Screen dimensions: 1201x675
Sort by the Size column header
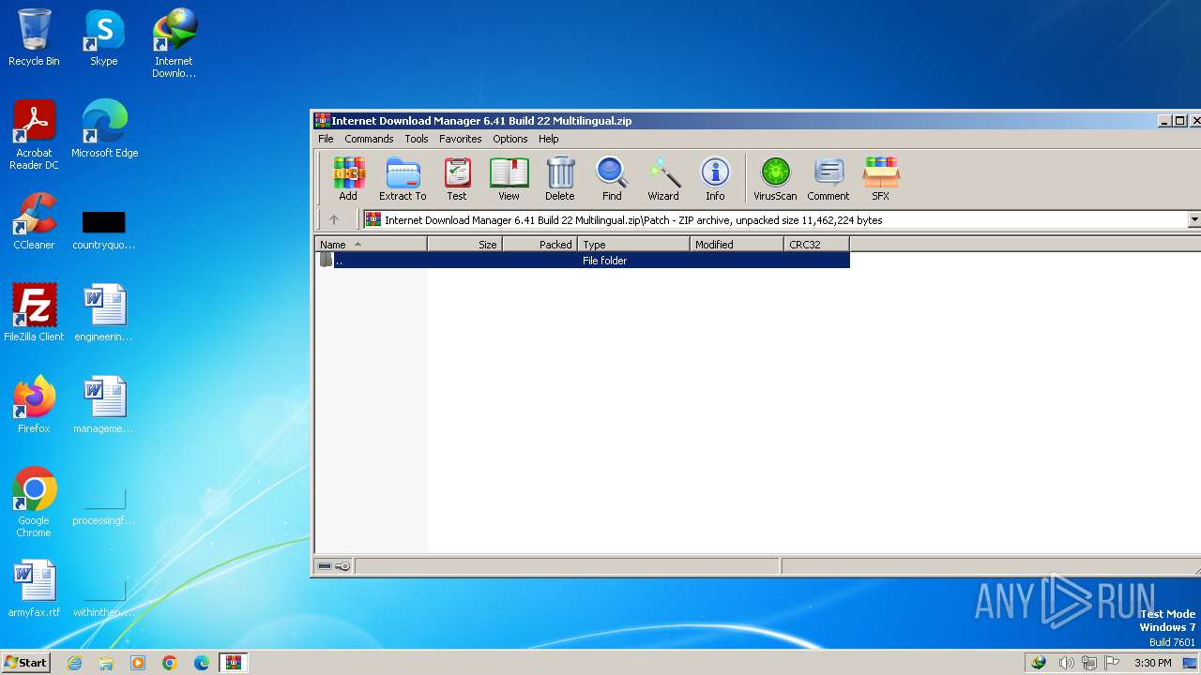[464, 245]
